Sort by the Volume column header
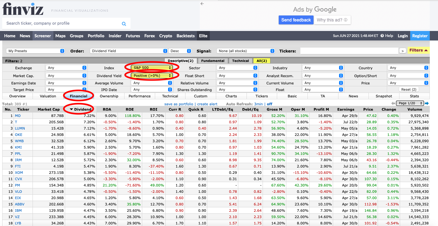This screenshot has width=438, height=226. 415,109
